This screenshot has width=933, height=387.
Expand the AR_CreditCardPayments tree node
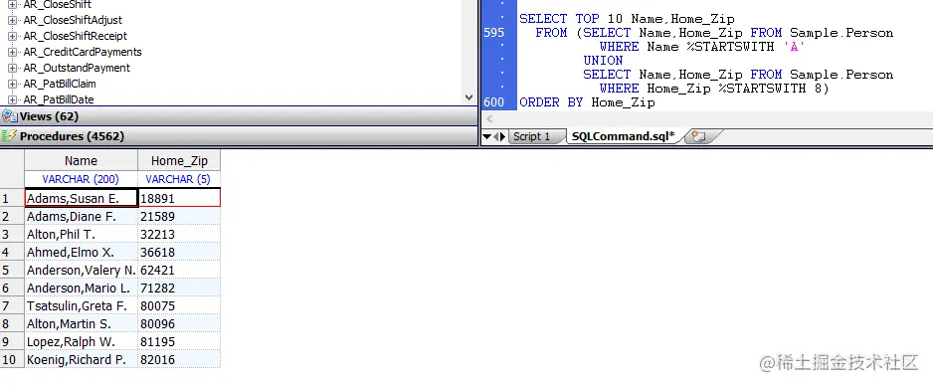pos(12,53)
